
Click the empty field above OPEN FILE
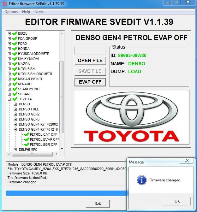[90, 51]
